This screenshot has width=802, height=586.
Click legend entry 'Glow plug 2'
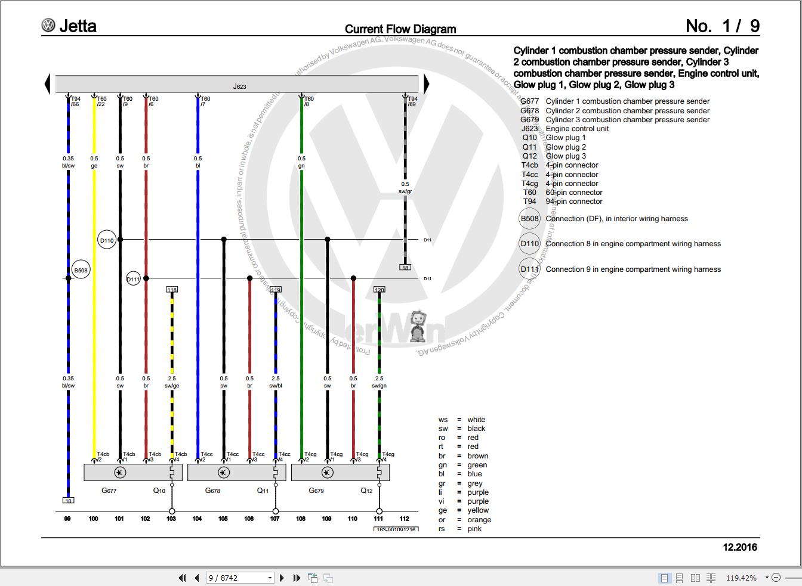click(x=566, y=147)
